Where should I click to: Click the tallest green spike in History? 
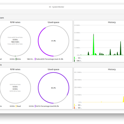click(94, 44)
